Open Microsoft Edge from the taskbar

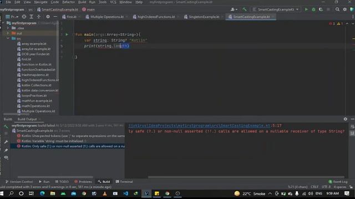(42, 193)
